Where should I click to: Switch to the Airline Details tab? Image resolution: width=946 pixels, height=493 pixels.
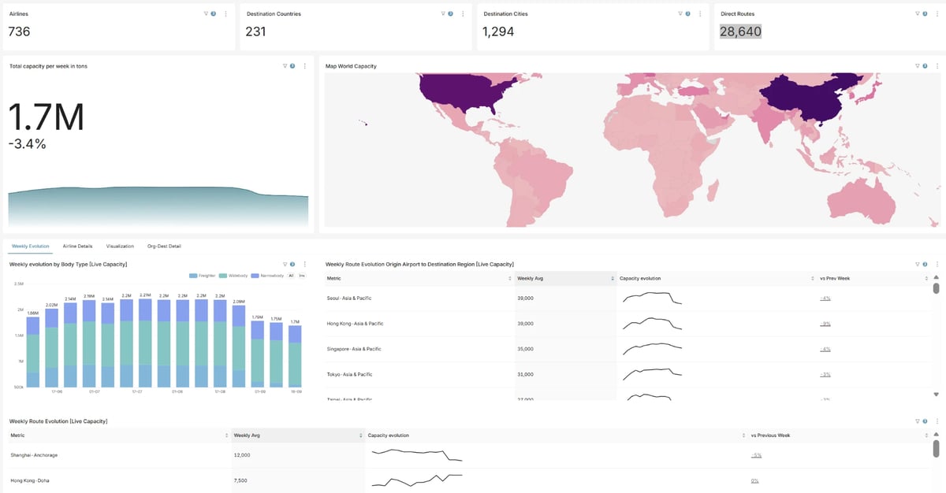(78, 246)
